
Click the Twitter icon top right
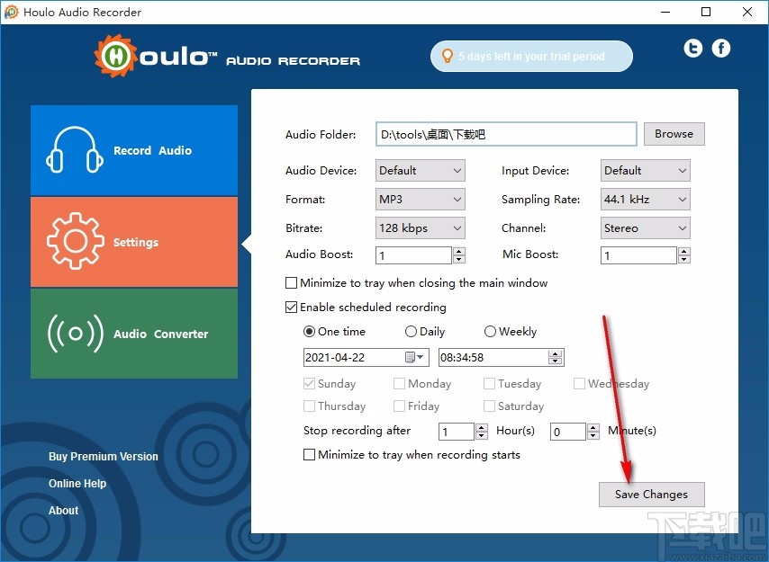click(692, 48)
